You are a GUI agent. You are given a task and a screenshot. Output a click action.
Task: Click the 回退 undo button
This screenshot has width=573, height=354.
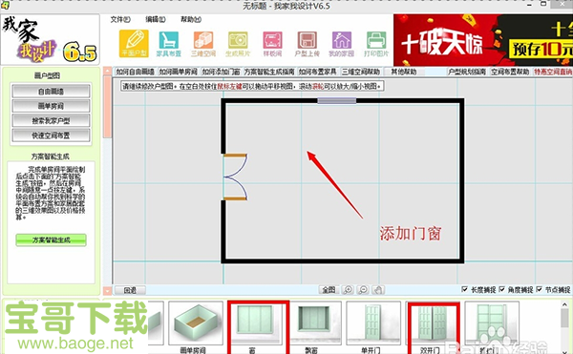(130, 290)
